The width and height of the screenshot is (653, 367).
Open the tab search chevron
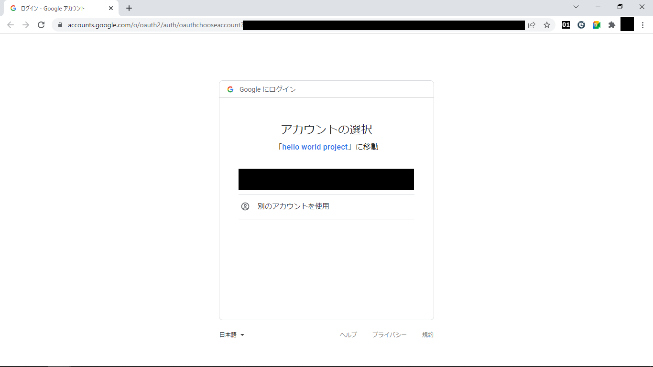[x=576, y=7]
